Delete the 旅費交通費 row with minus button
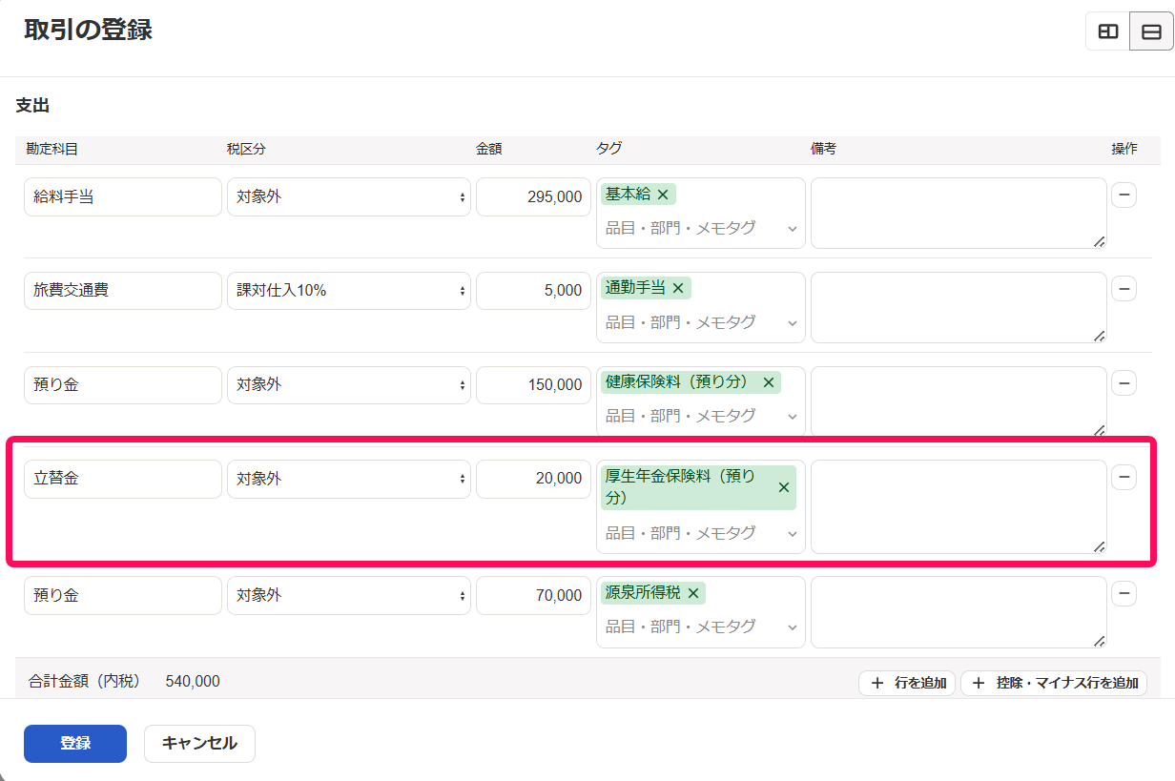The image size is (1175, 781). coord(1124,288)
